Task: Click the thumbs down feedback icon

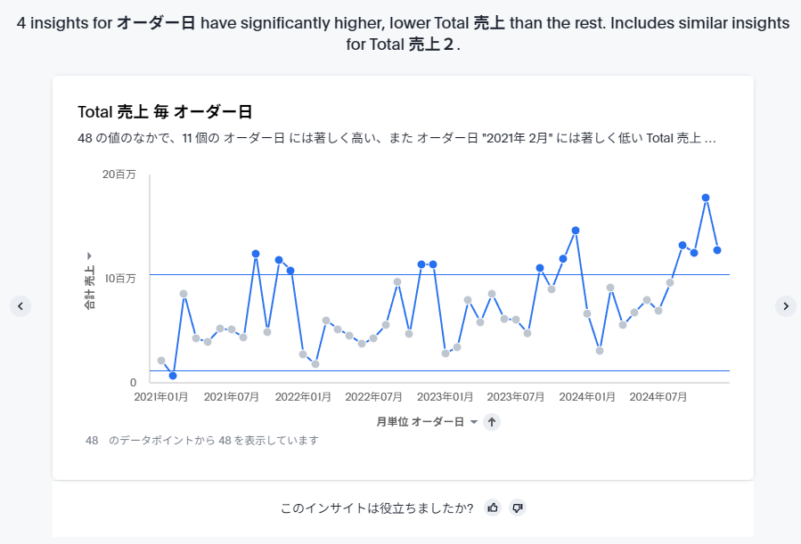Action: (x=518, y=507)
